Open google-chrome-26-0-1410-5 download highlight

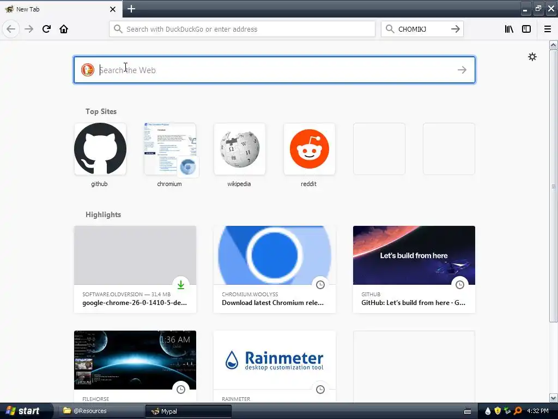[x=135, y=270]
